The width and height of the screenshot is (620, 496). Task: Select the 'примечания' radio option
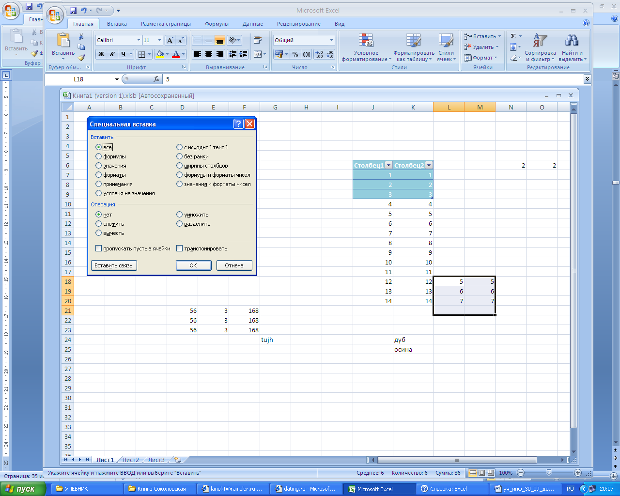(x=99, y=184)
